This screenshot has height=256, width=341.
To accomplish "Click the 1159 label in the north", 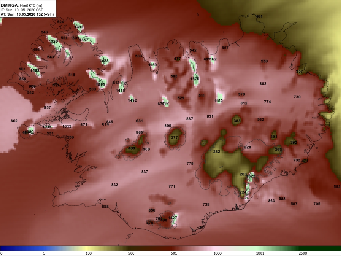I will 152,65.
